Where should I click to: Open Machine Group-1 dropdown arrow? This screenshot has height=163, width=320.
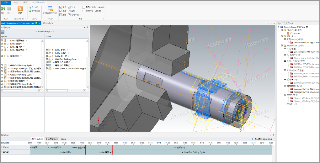53,32
